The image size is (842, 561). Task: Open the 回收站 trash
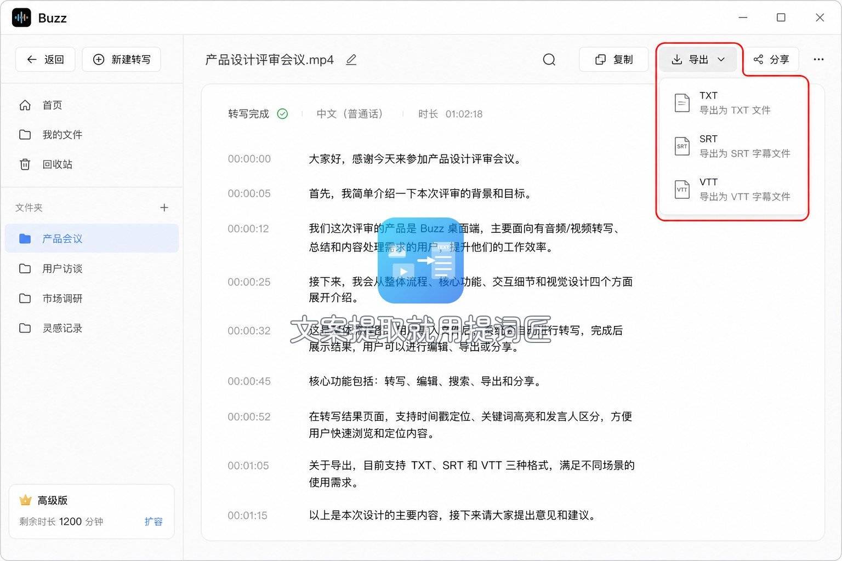click(92, 164)
